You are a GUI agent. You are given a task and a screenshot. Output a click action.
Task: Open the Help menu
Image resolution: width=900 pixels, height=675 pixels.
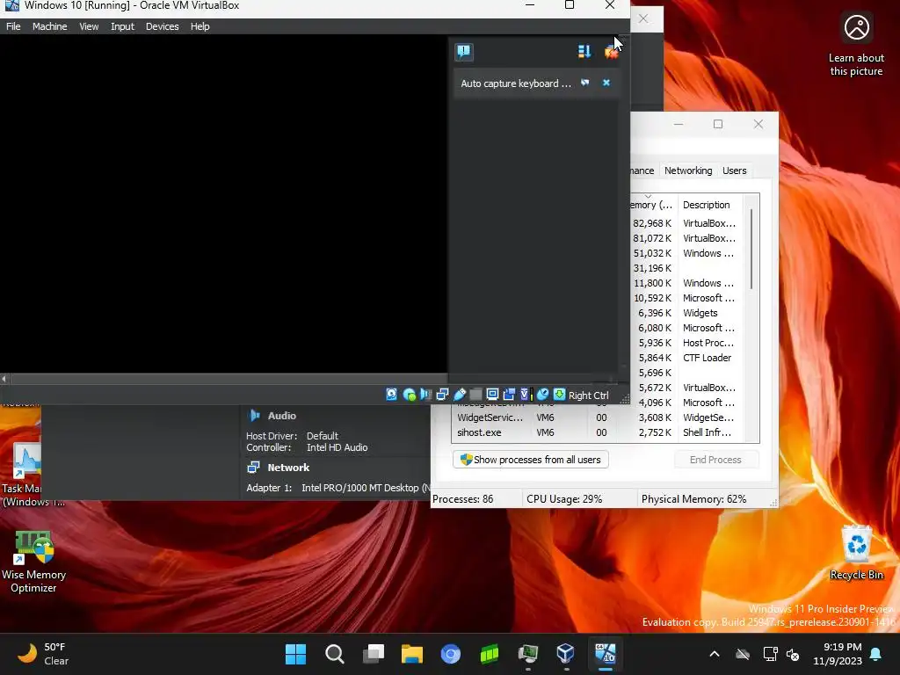200,26
